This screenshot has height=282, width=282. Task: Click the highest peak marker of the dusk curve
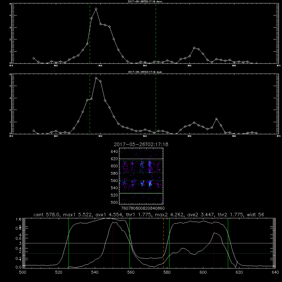pyautogui.click(x=96, y=78)
